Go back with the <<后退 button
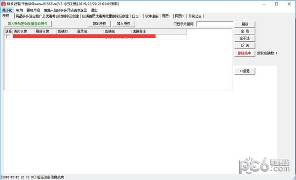The image size is (296, 180). click(x=245, y=71)
